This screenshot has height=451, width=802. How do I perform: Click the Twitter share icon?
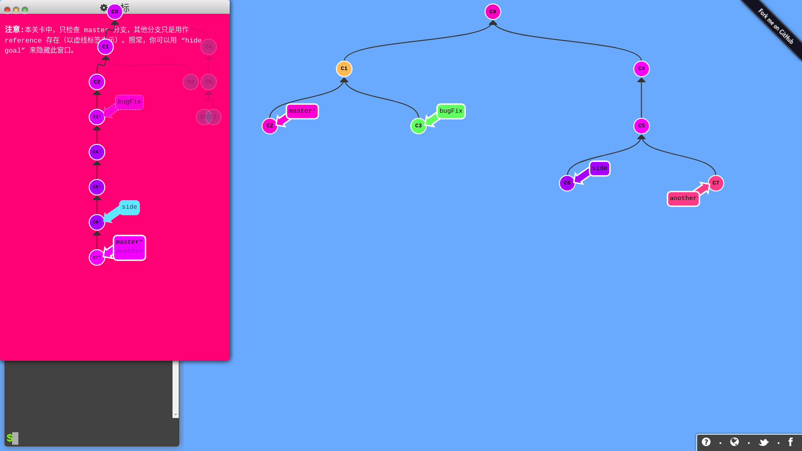[764, 442]
